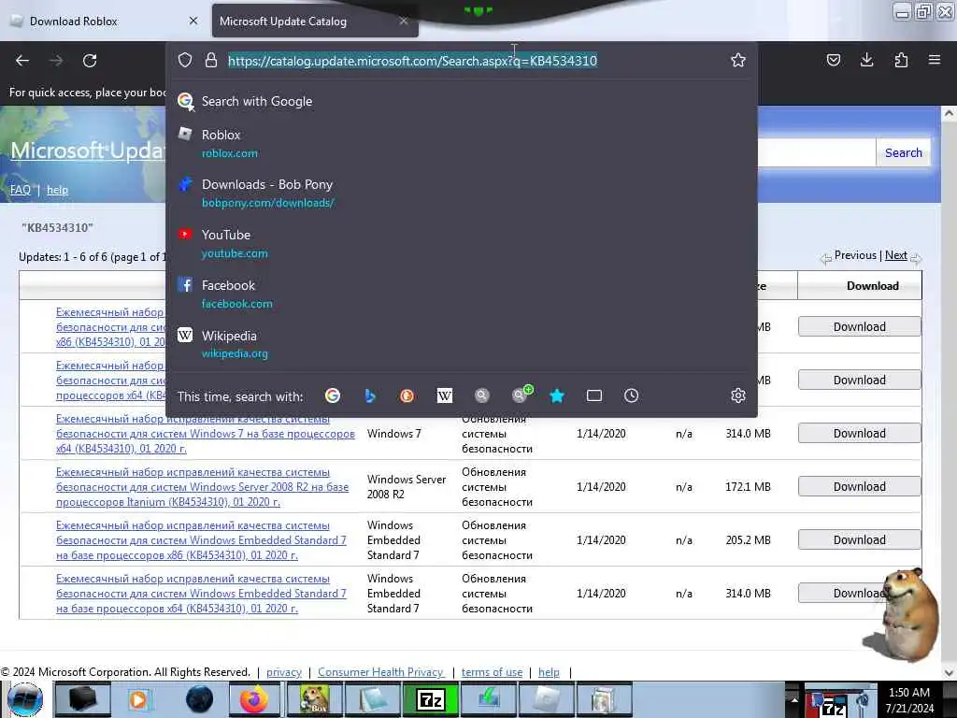Close the Download Roblox tab

[193, 21]
